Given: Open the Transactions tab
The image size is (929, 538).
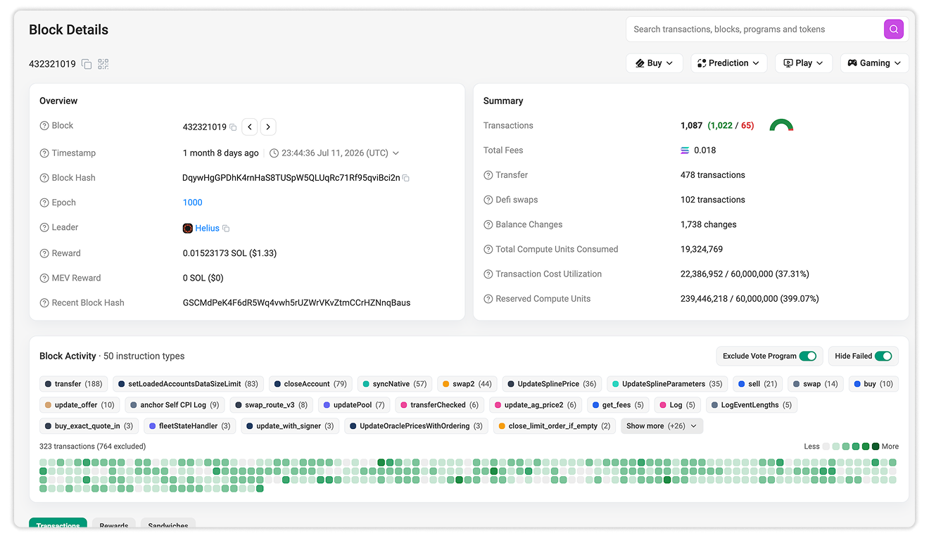Looking at the screenshot, I should 58,524.
